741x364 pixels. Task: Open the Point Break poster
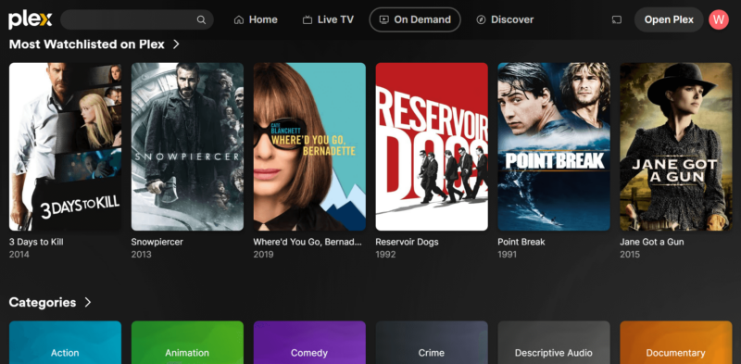tap(554, 146)
